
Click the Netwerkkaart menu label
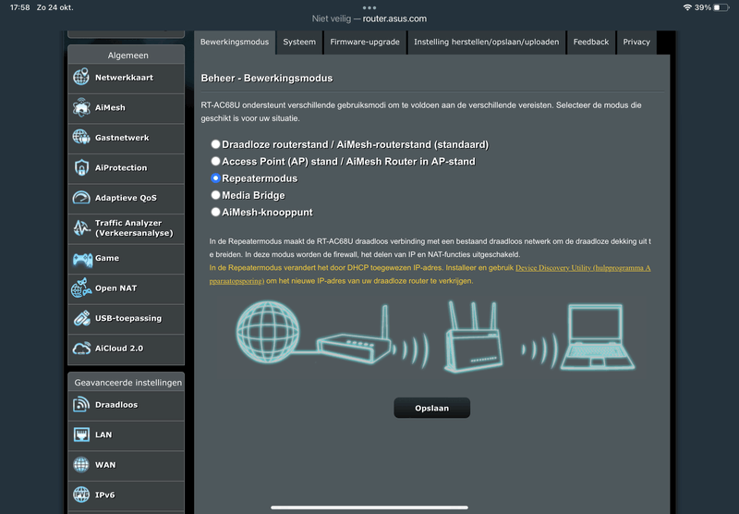pos(124,78)
